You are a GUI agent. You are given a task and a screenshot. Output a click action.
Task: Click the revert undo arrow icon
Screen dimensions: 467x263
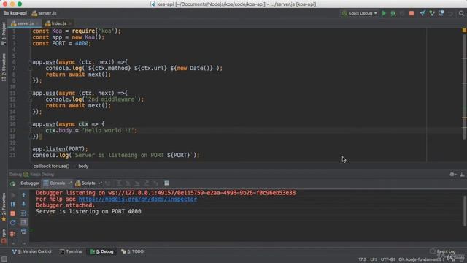click(x=450, y=13)
